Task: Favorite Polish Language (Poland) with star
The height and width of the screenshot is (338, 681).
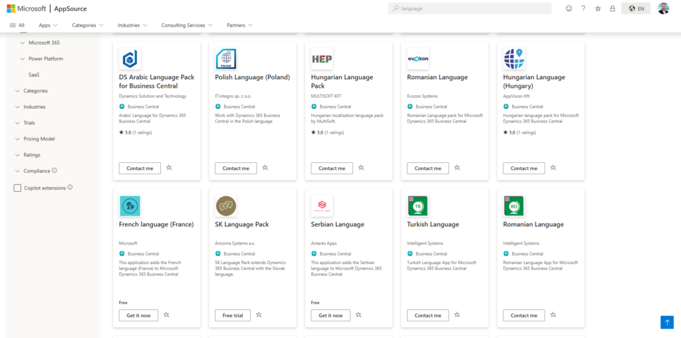Action: (265, 168)
